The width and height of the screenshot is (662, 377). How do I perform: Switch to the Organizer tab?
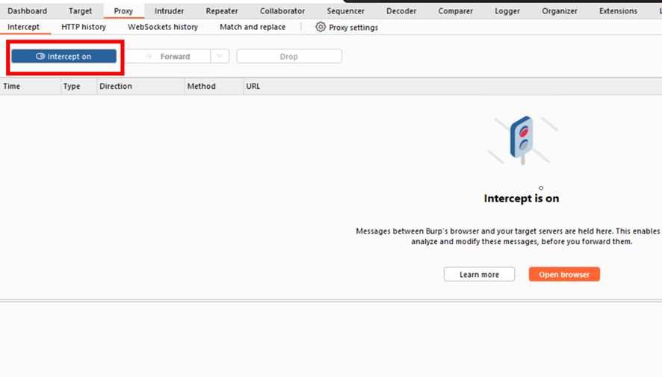[560, 11]
